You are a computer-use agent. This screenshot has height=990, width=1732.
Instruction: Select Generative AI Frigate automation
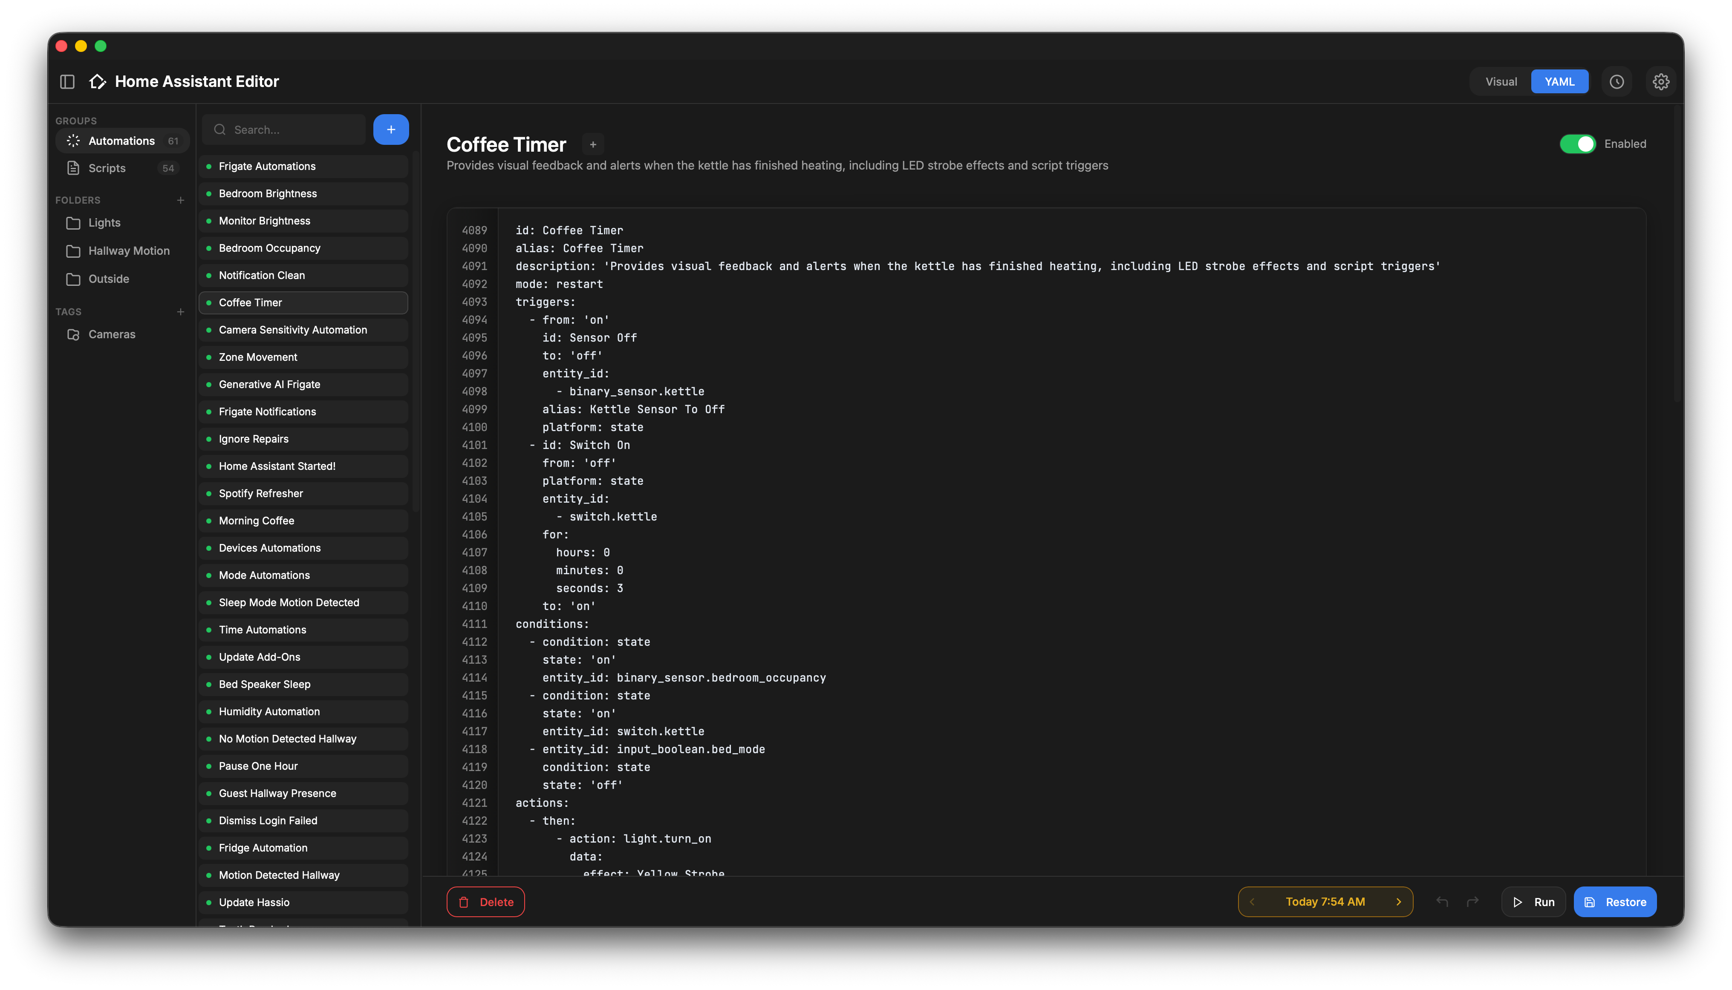pyautogui.click(x=303, y=384)
